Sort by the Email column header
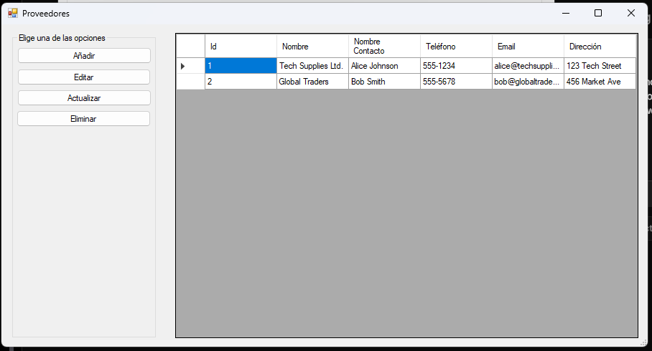The width and height of the screenshot is (652, 351). click(528, 47)
